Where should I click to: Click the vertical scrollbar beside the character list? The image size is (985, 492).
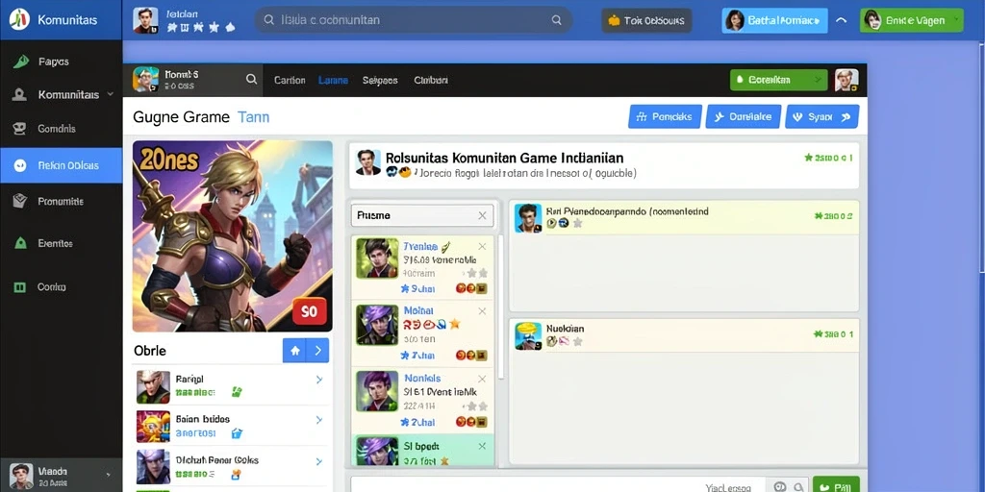[x=500, y=307]
